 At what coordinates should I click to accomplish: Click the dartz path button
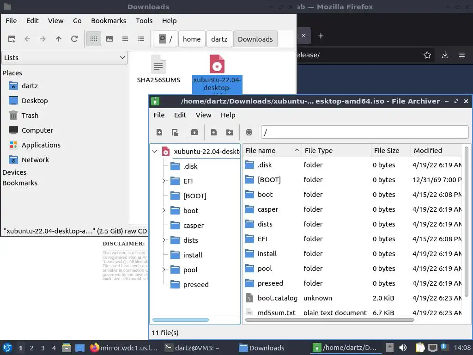pyautogui.click(x=219, y=39)
